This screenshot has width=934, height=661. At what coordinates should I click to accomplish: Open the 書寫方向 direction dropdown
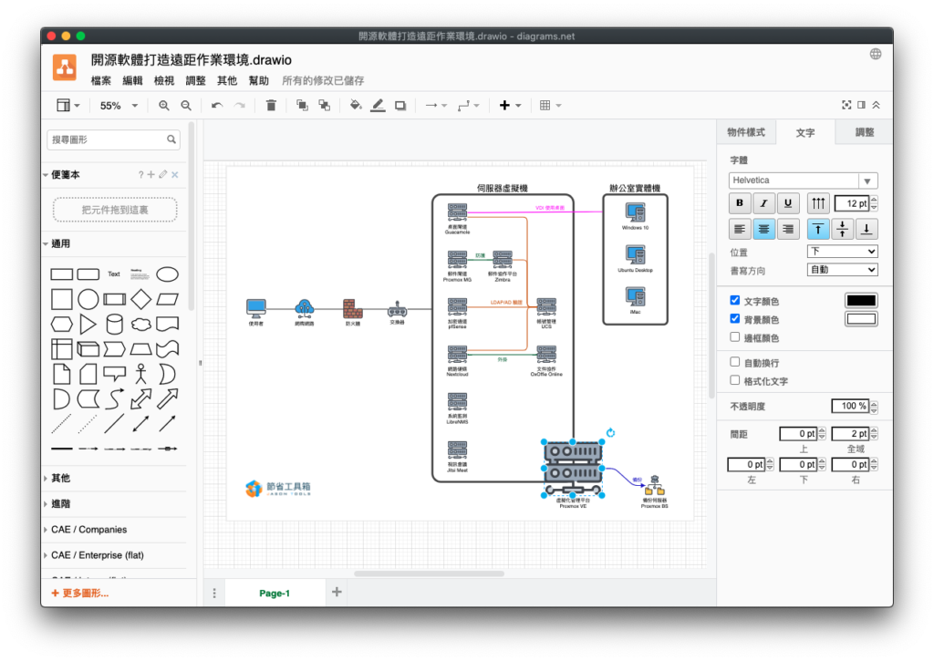tap(842, 270)
